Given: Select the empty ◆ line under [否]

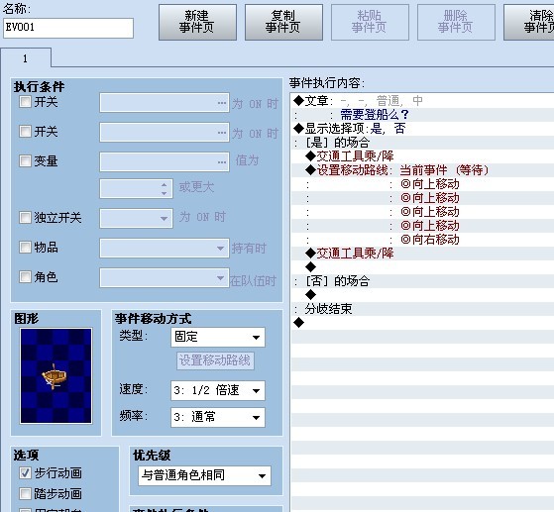Looking at the screenshot, I should point(423,295).
